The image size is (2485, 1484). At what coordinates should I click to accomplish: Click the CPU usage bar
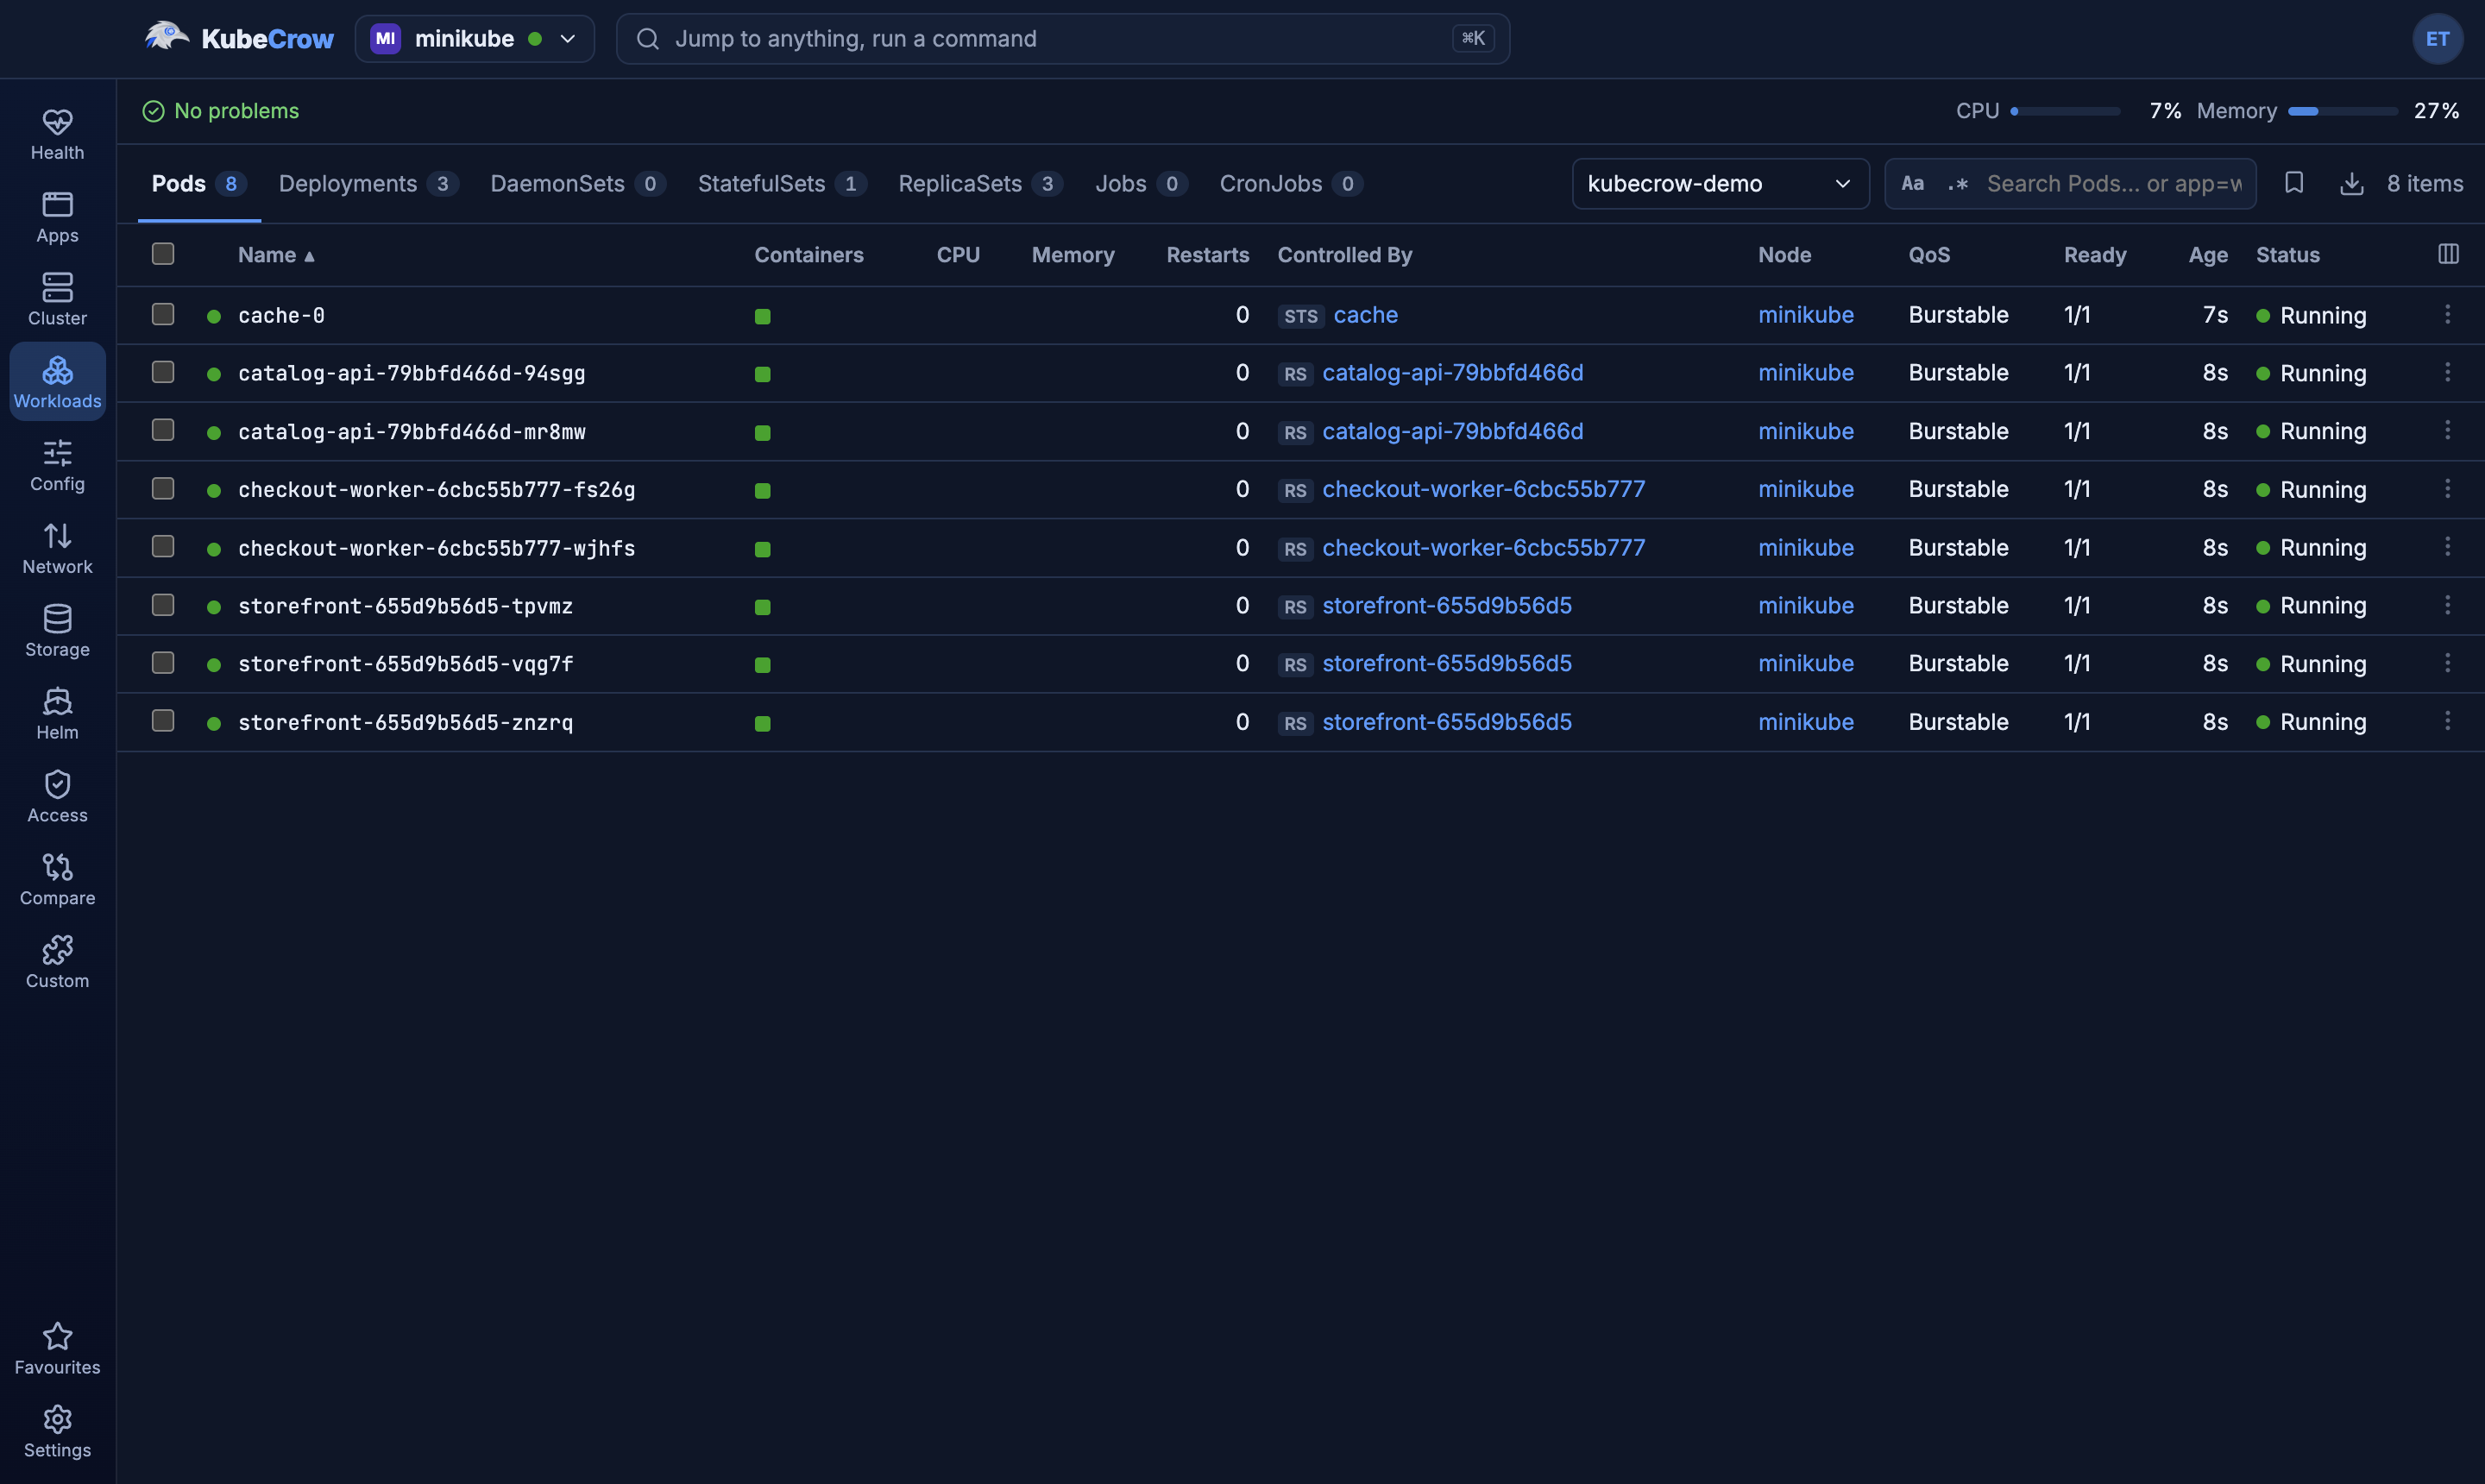(2065, 111)
